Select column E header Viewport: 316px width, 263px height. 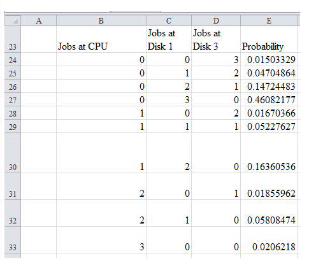(269, 20)
